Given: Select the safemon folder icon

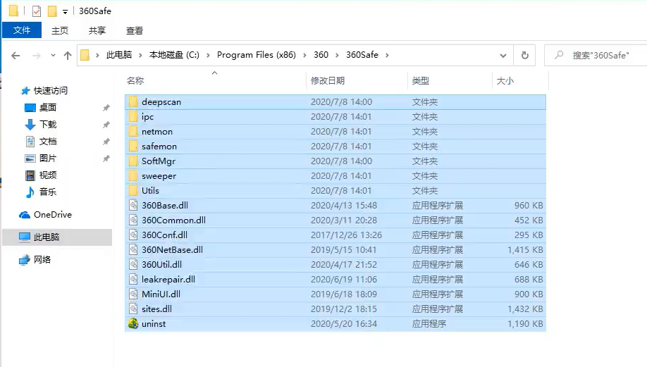Looking at the screenshot, I should tap(133, 147).
